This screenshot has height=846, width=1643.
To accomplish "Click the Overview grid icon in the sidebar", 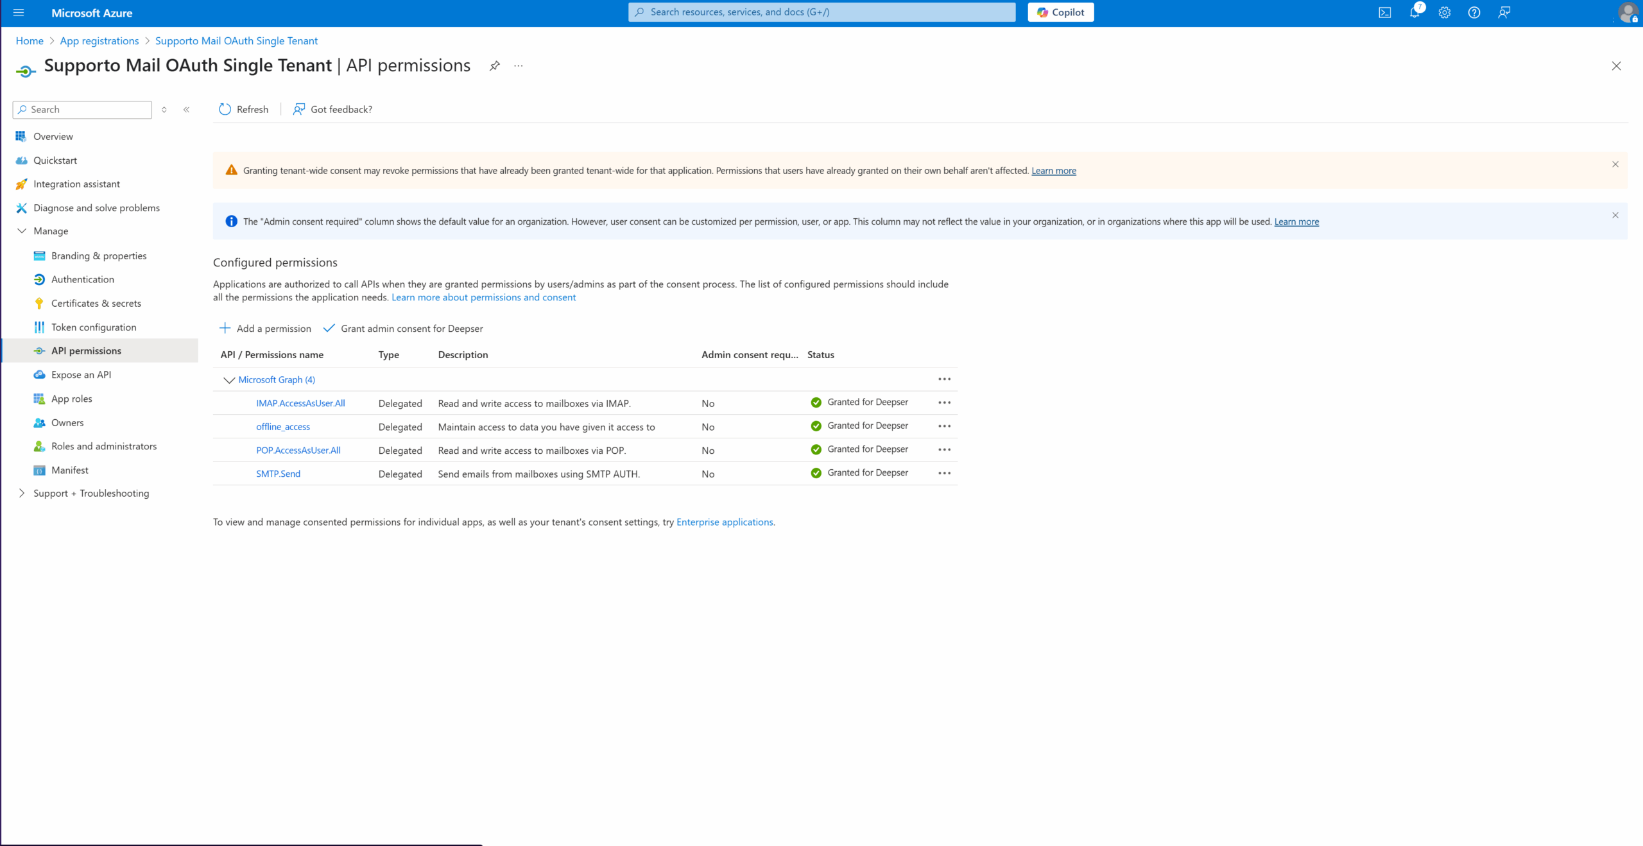I will [x=21, y=136].
